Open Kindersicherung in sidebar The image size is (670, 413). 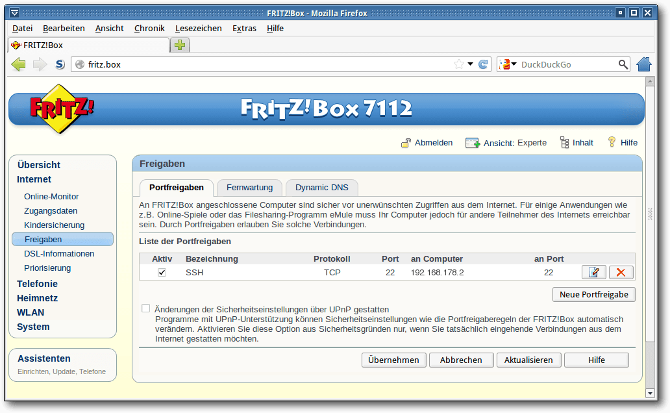[55, 225]
